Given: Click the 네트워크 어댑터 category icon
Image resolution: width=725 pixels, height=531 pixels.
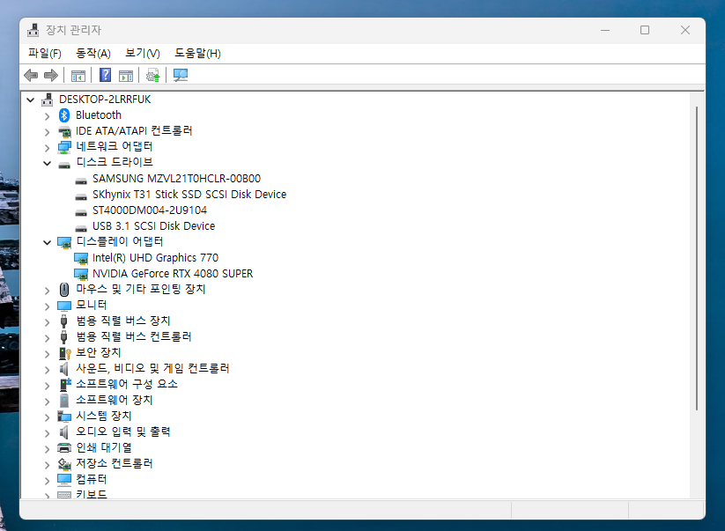Looking at the screenshot, I should (64, 147).
